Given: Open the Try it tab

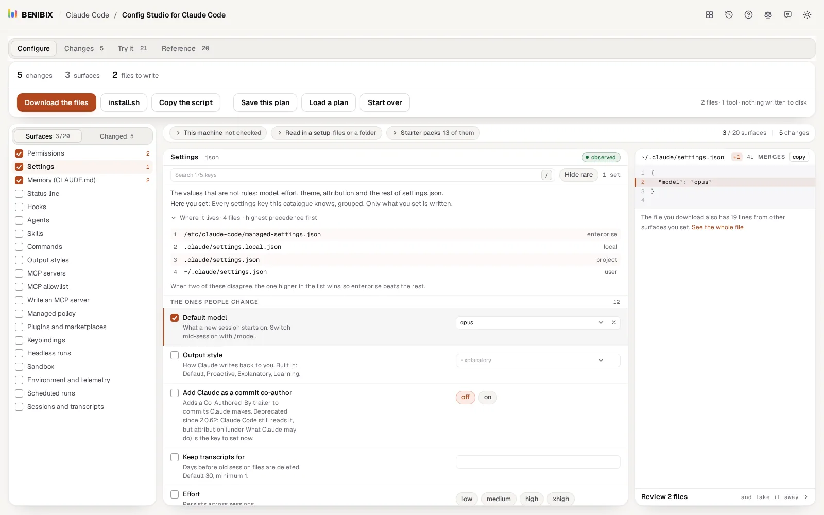Looking at the screenshot, I should [132, 48].
